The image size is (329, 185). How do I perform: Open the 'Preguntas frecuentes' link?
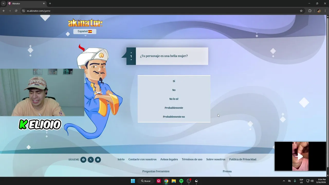coord(156,171)
